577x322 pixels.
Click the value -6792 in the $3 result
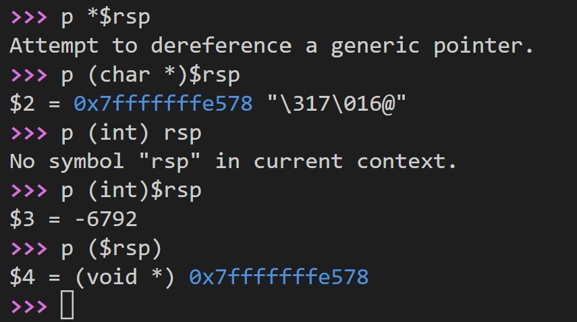(x=106, y=219)
